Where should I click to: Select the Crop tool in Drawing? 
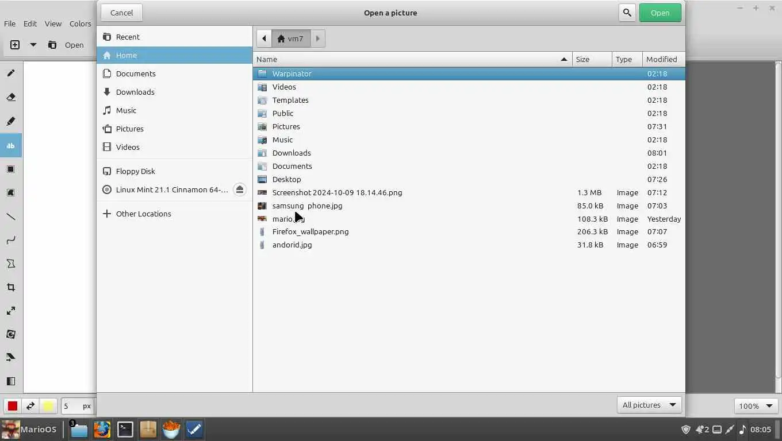[11, 287]
